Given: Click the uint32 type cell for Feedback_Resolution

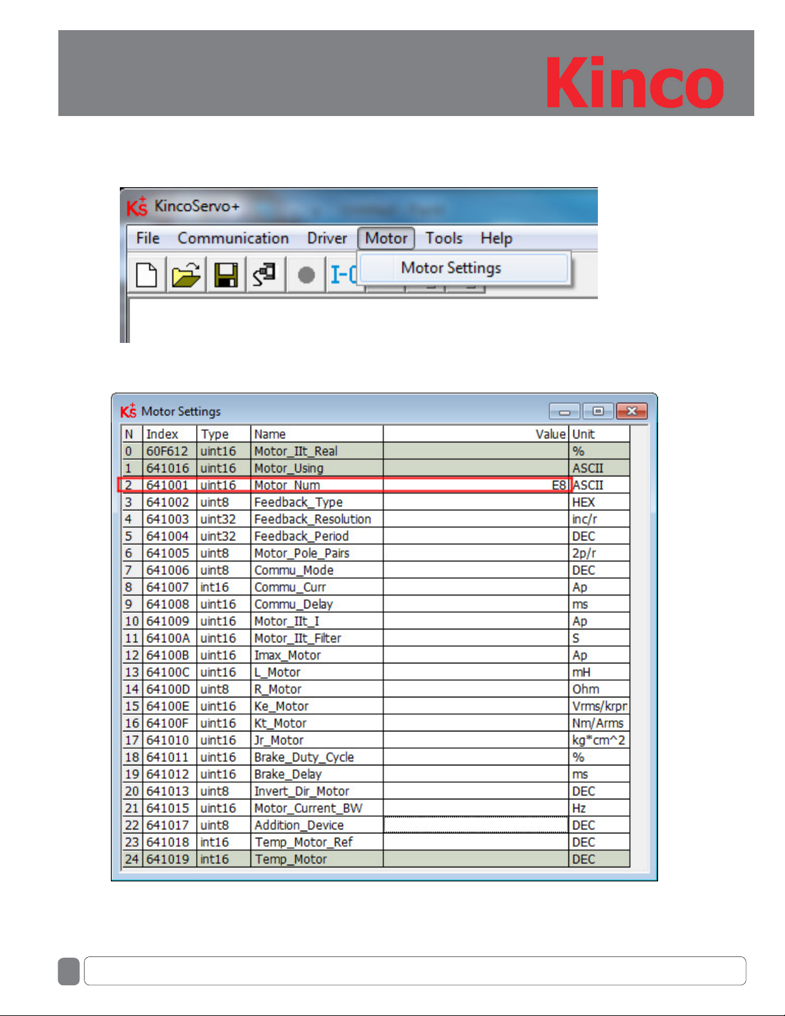Looking at the screenshot, I should [x=223, y=519].
